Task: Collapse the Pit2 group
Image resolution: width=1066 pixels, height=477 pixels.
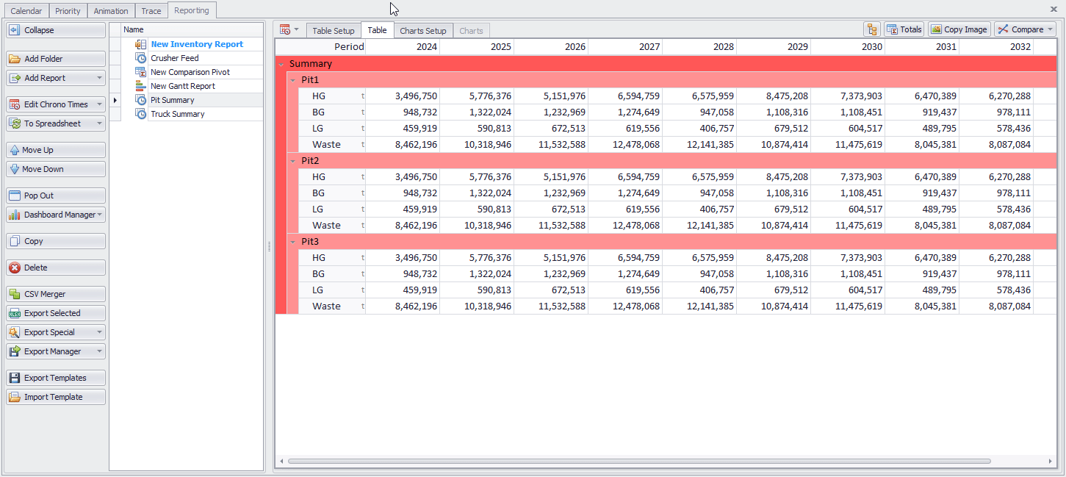Action: pyautogui.click(x=293, y=160)
